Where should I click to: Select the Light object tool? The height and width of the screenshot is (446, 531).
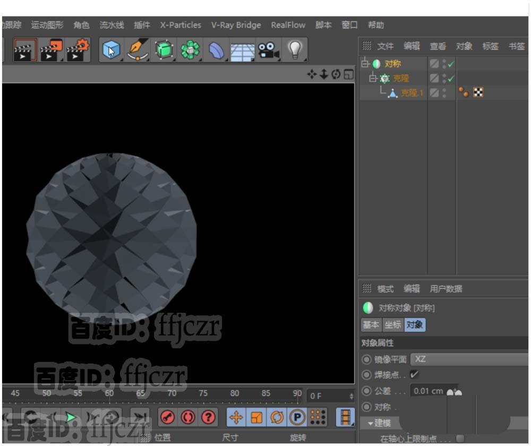tap(295, 49)
